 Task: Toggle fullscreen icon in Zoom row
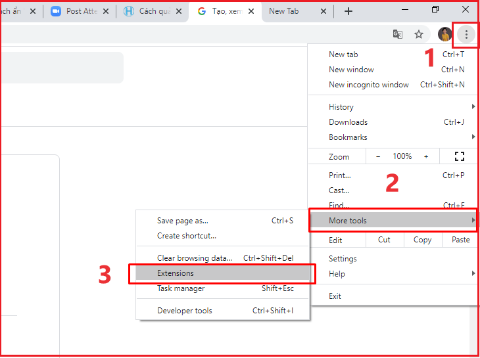tap(459, 156)
